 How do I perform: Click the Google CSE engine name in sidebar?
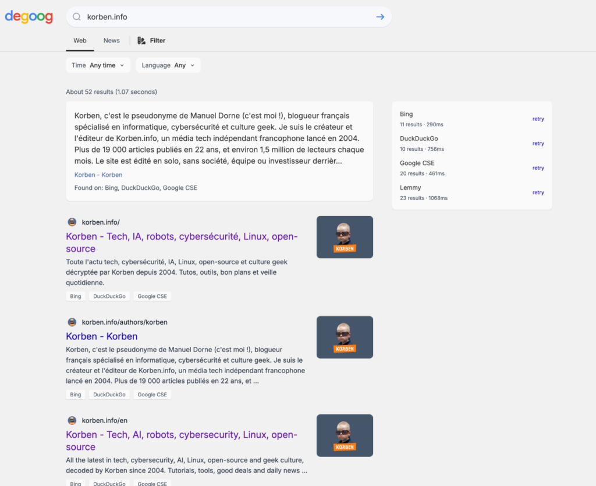pyautogui.click(x=417, y=163)
